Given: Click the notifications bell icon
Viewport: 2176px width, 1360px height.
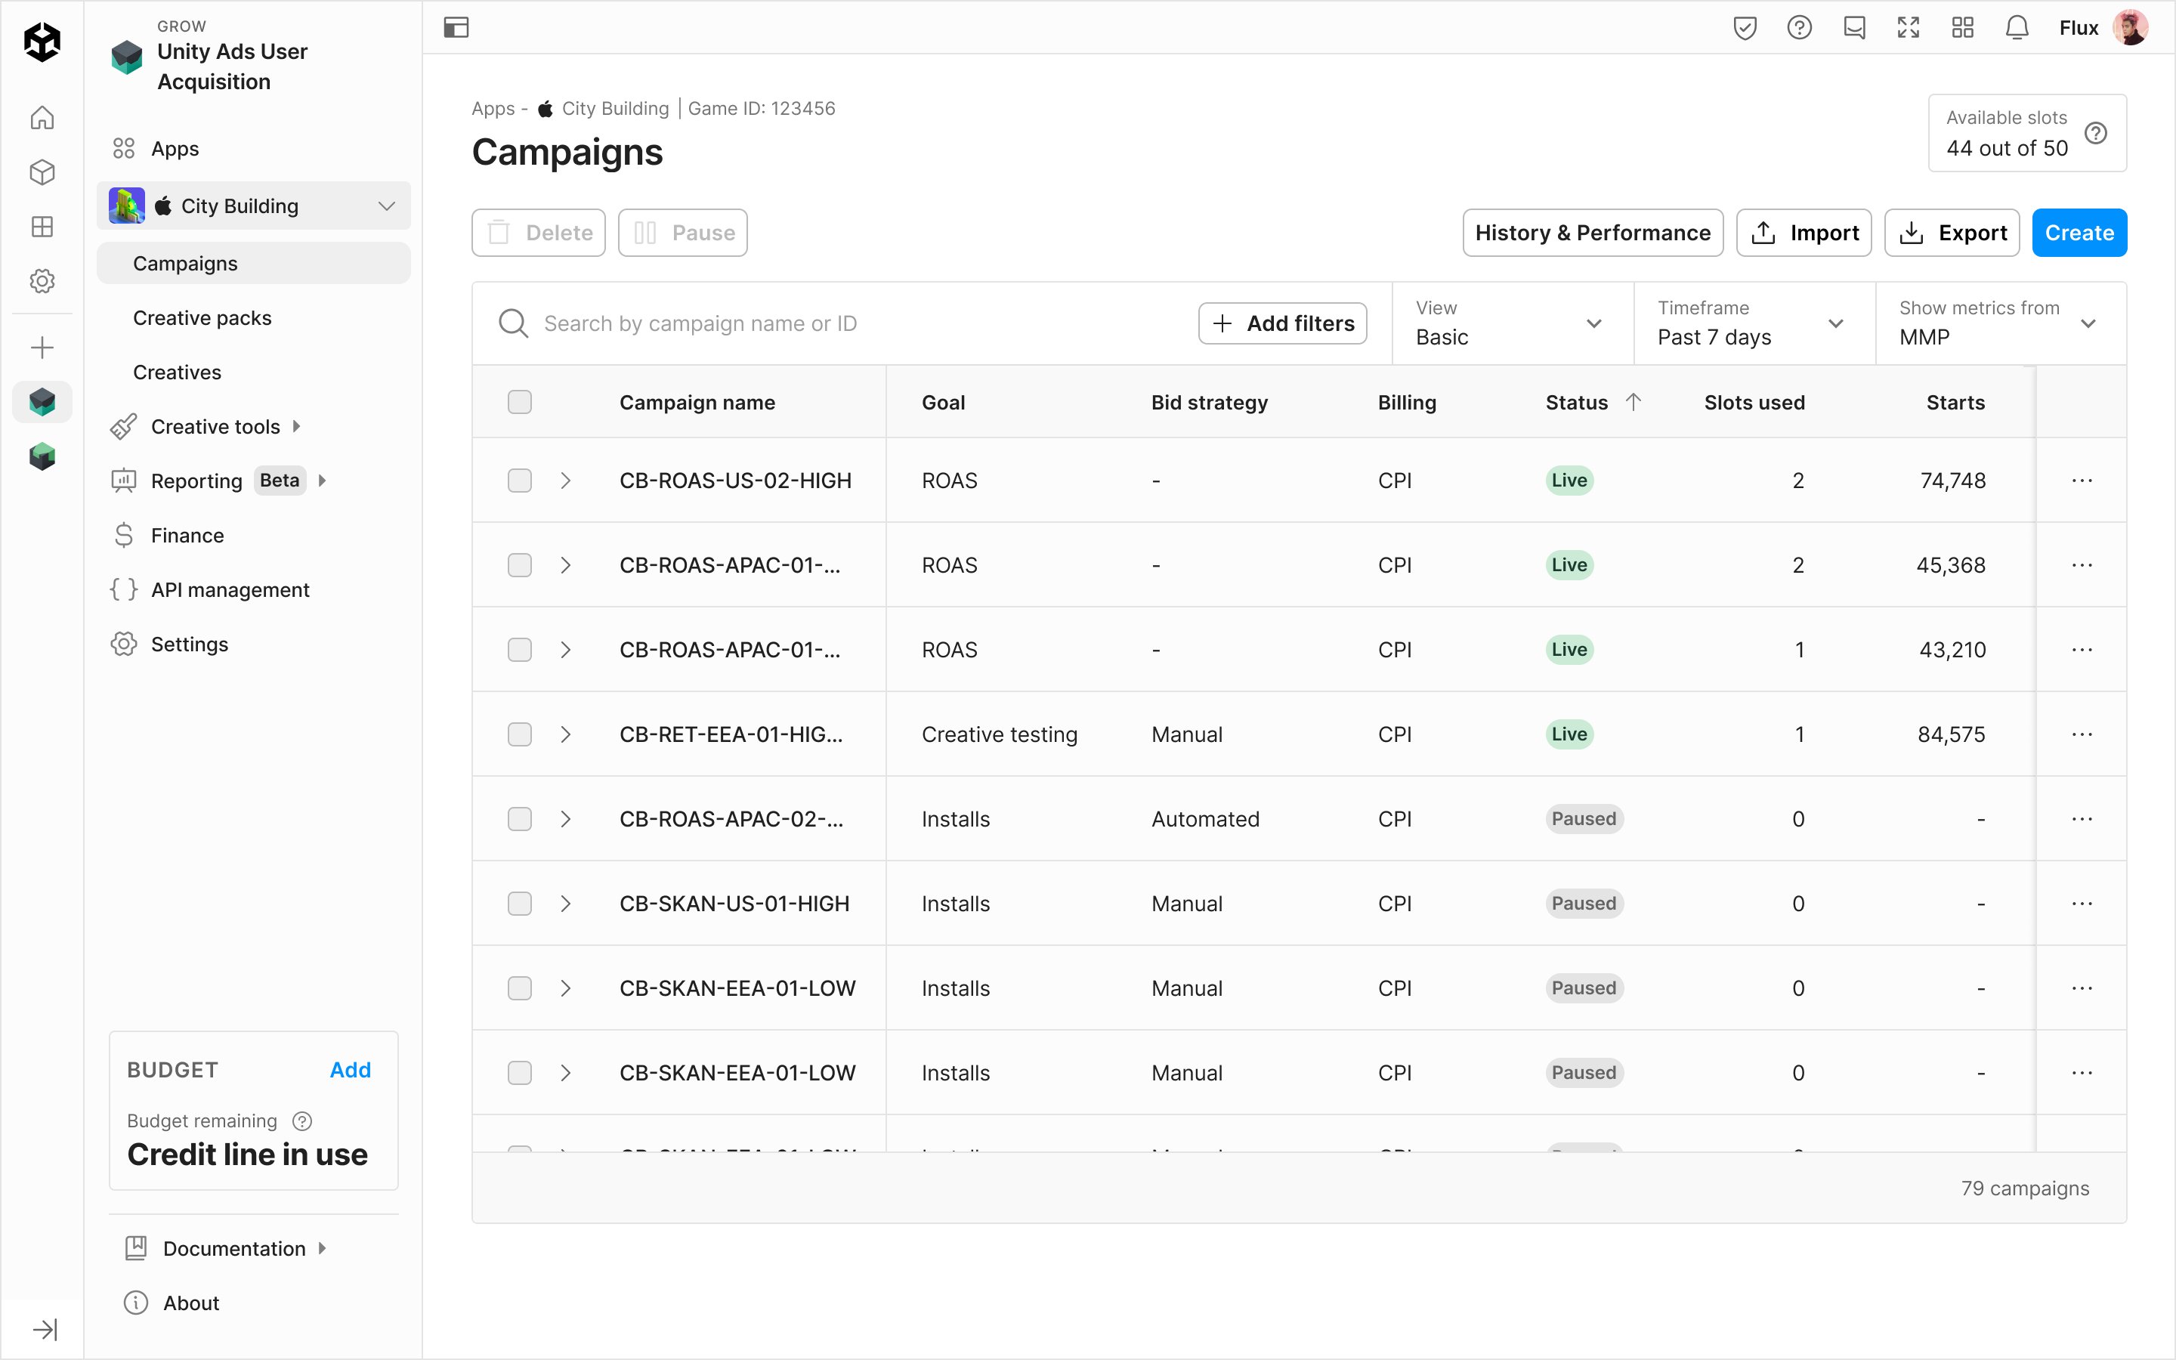Looking at the screenshot, I should pyautogui.click(x=2017, y=28).
